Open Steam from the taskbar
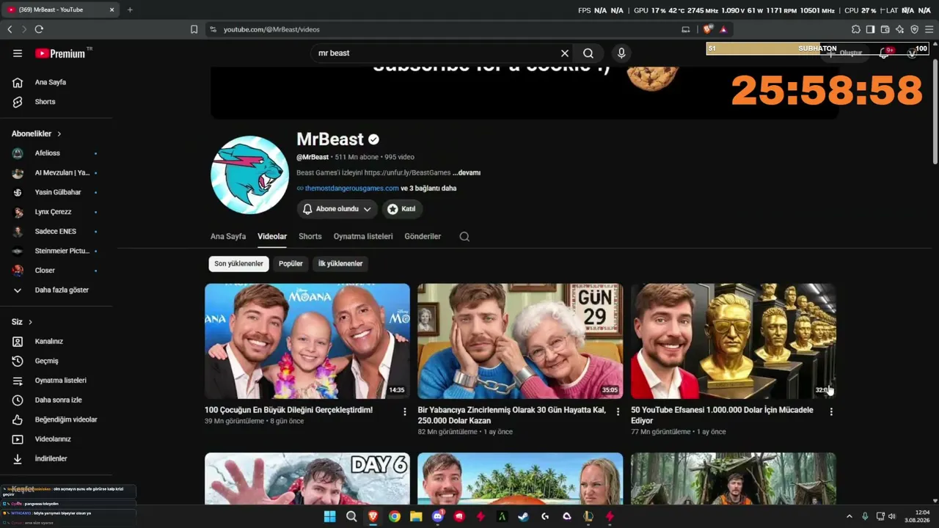939x528 pixels. pyautogui.click(x=523, y=516)
